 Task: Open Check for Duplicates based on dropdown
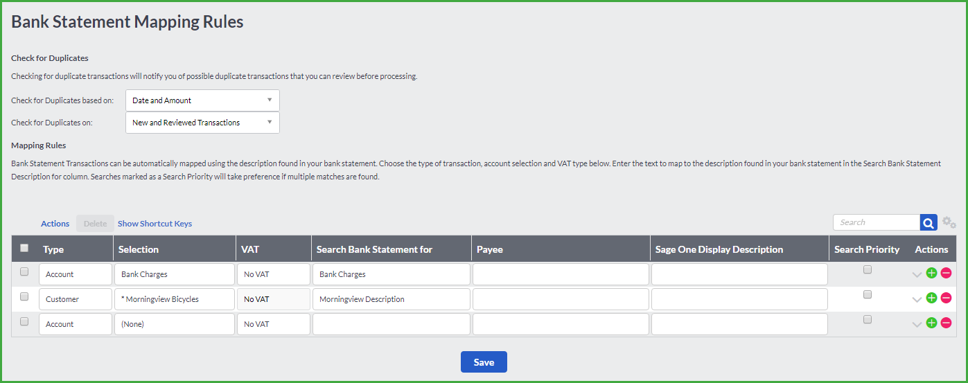coord(202,100)
